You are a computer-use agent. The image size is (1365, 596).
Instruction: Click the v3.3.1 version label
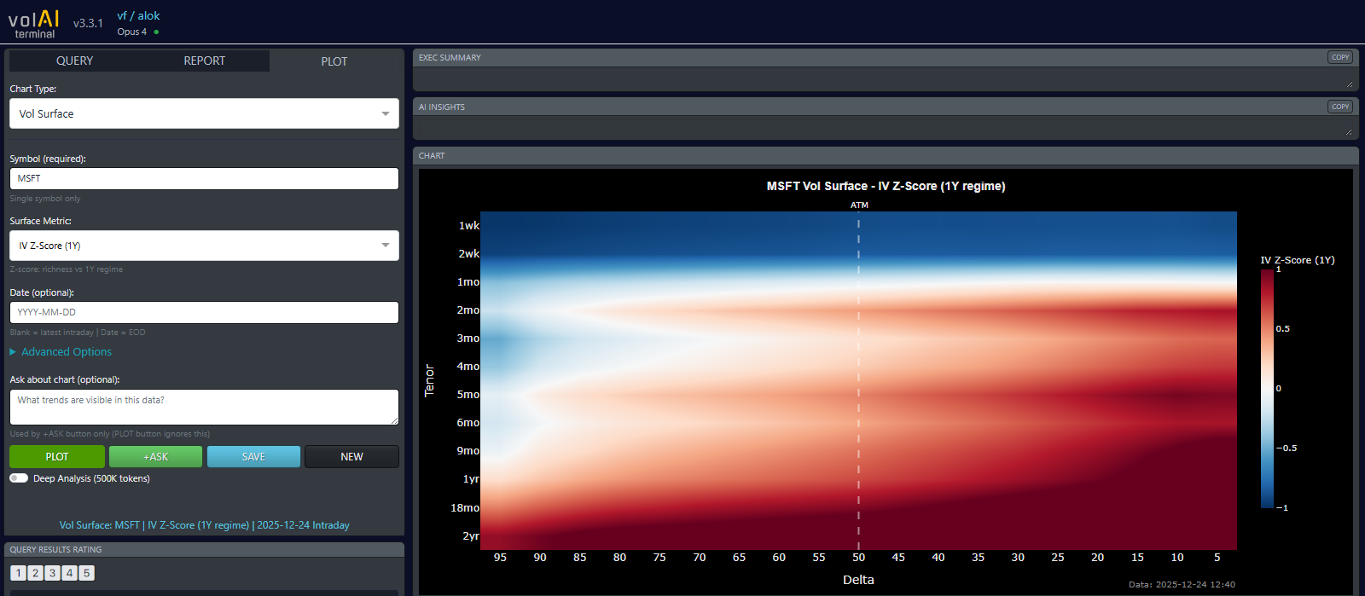88,23
